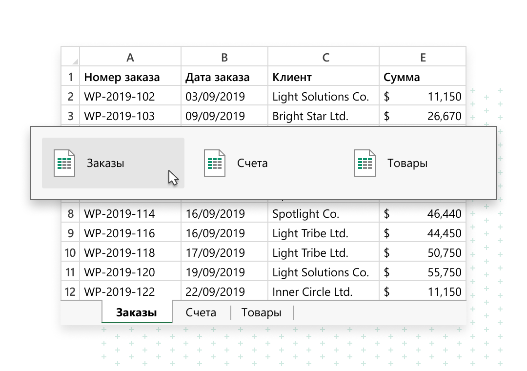Image resolution: width=527 pixels, height=371 pixels.
Task: Select column header A
Action: coord(129,56)
